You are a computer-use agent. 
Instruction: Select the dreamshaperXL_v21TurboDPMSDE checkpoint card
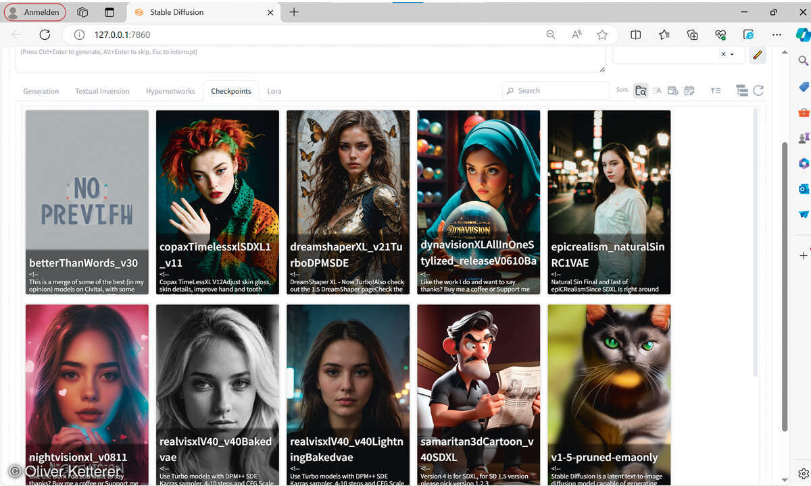point(348,202)
